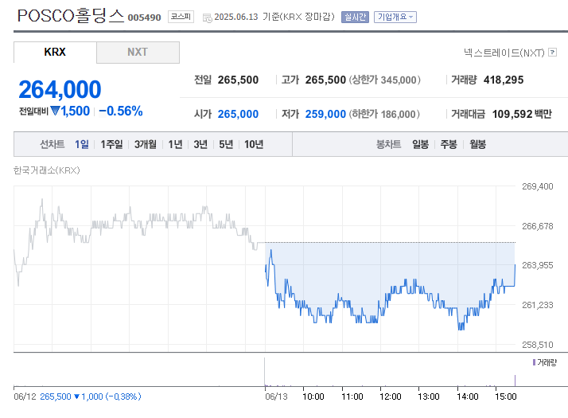Click the 261,233 y-axis label
Viewport: 568px width, 418px height.
click(538, 305)
